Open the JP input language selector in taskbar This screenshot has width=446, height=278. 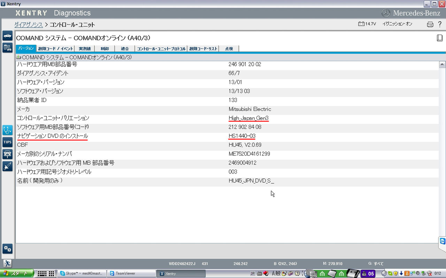[x=252, y=273]
